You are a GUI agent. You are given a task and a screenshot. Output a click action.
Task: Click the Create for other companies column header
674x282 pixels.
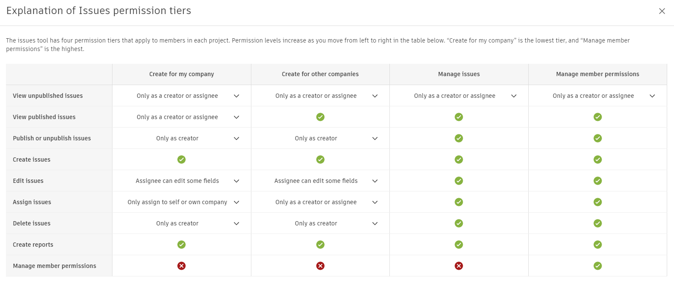pos(320,74)
